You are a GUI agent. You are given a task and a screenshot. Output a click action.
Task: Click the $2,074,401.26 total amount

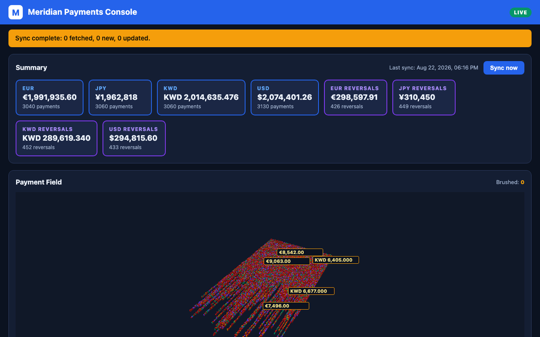[284, 97]
